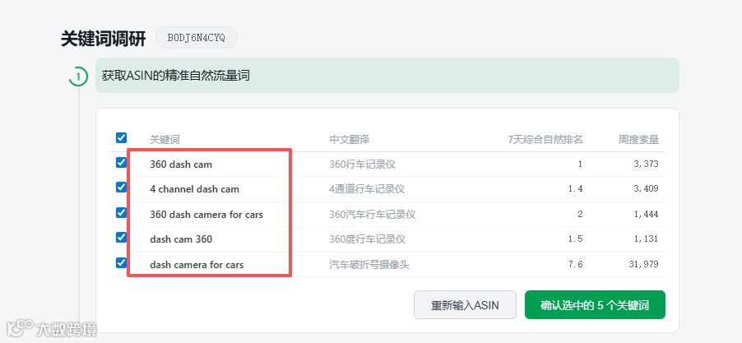
Task: Sort by 周搜索量 column header
Action: point(638,139)
